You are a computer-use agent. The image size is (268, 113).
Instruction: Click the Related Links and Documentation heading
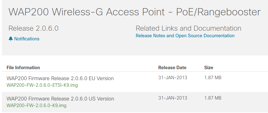pyautogui.click(x=189, y=28)
